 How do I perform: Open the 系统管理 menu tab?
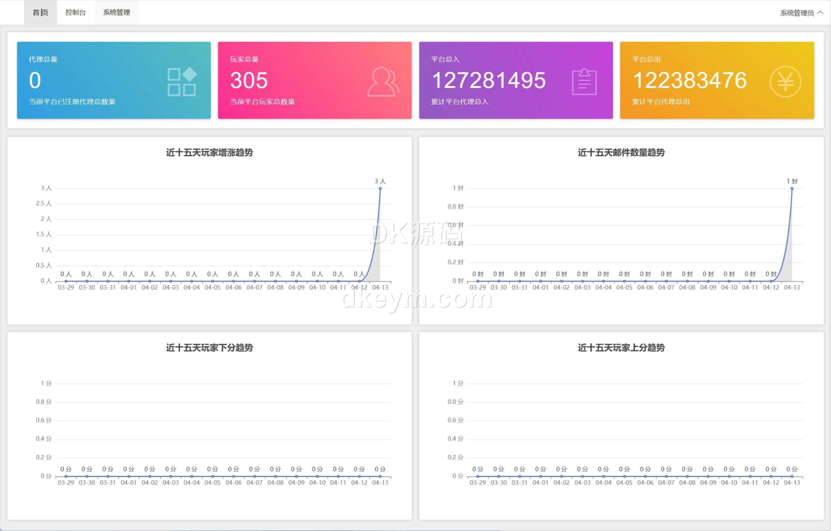click(116, 12)
